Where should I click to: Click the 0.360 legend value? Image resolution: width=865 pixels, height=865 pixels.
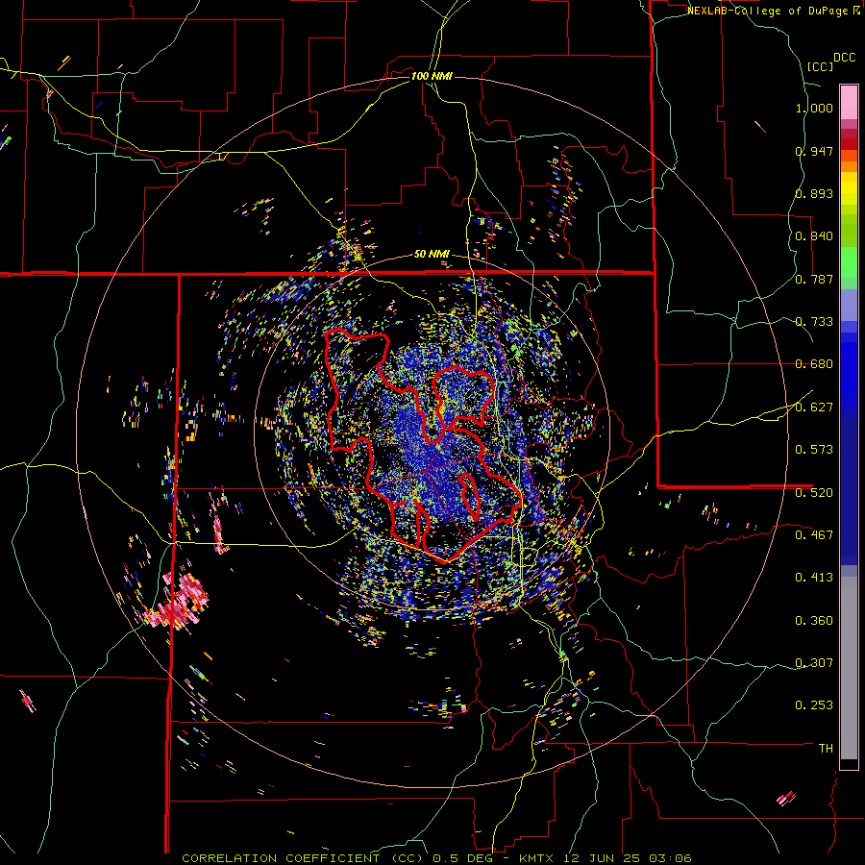(x=814, y=620)
